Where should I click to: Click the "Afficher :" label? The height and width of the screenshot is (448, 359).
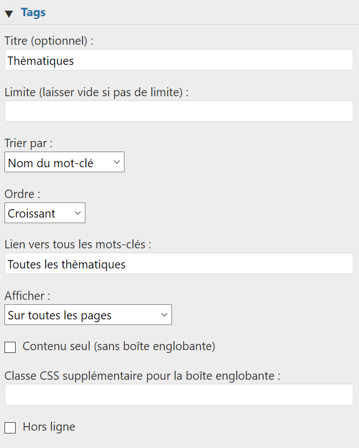pyautogui.click(x=27, y=295)
